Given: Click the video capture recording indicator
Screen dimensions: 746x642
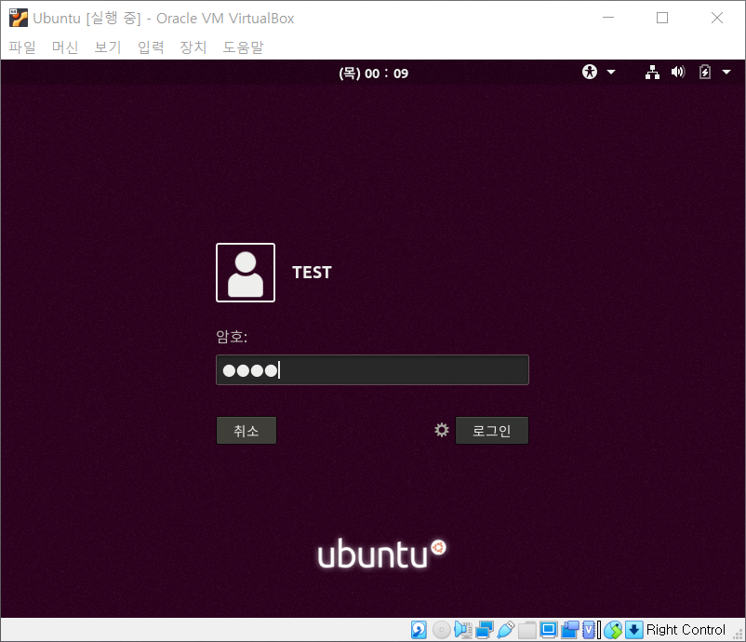Looking at the screenshot, I should (569, 630).
